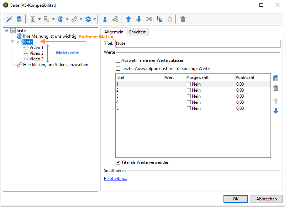Click the greyed paste clipboard icon

coord(169,19)
